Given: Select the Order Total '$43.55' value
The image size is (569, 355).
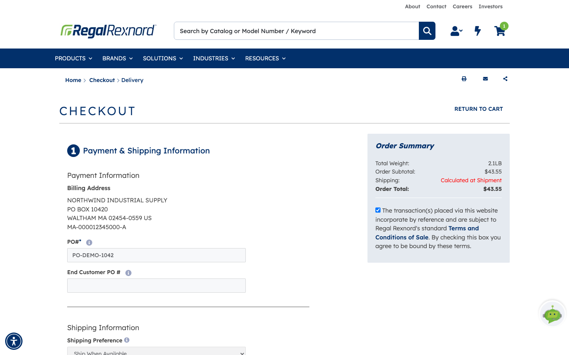Looking at the screenshot, I should point(492,189).
